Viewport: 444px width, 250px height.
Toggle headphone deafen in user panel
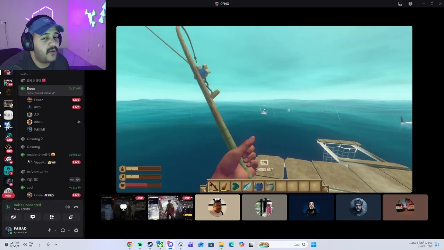coord(63,230)
